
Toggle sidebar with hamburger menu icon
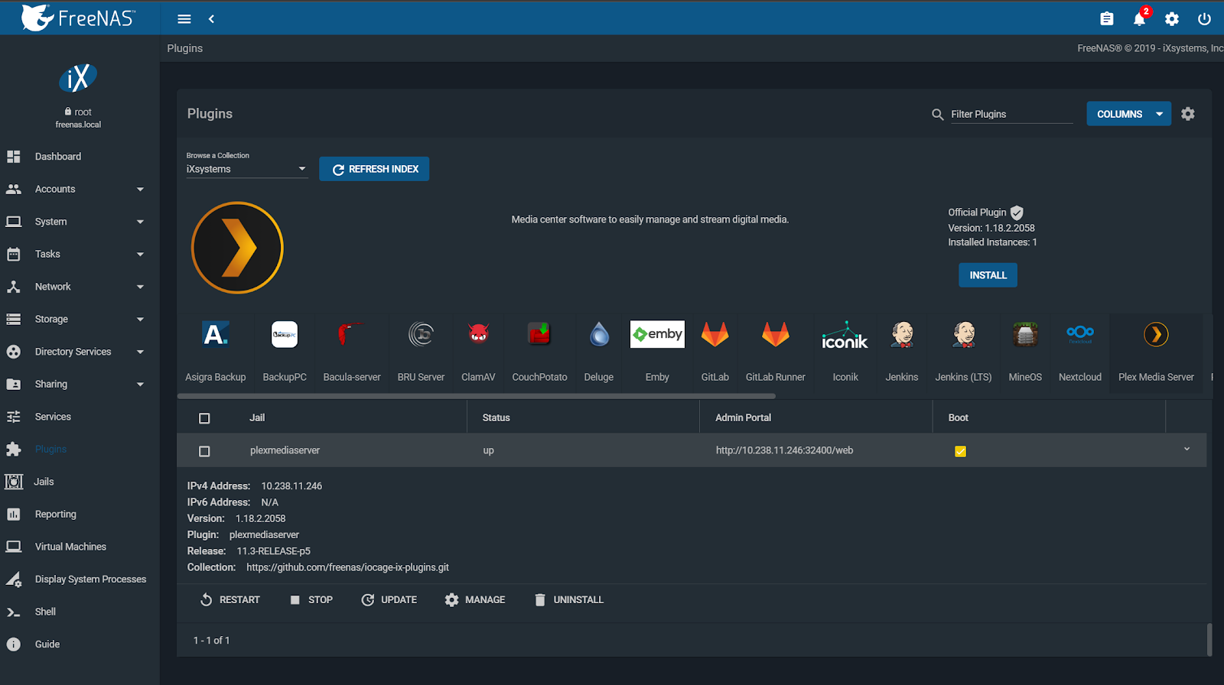(x=184, y=19)
